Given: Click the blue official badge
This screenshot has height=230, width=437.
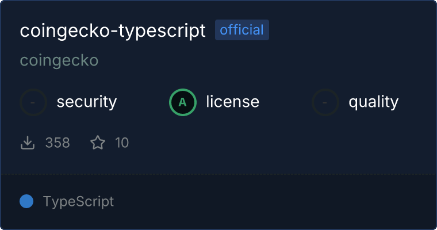Looking at the screenshot, I should 241,30.
